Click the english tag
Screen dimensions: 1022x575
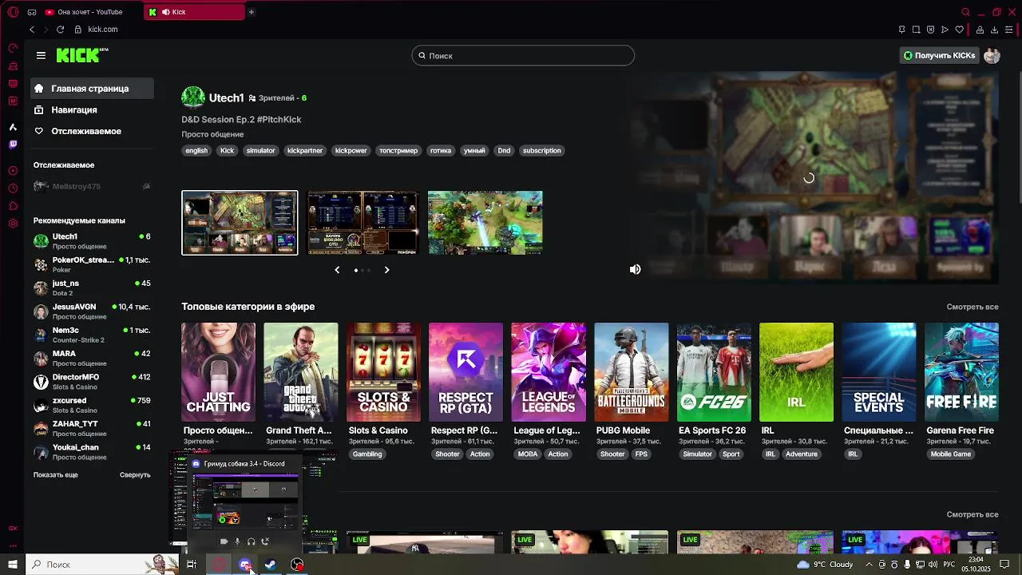[196, 150]
